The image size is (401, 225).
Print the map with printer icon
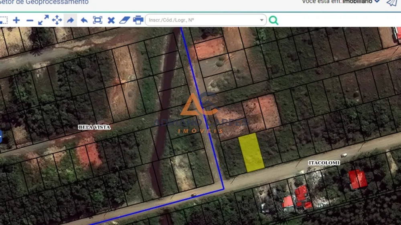[138, 20]
